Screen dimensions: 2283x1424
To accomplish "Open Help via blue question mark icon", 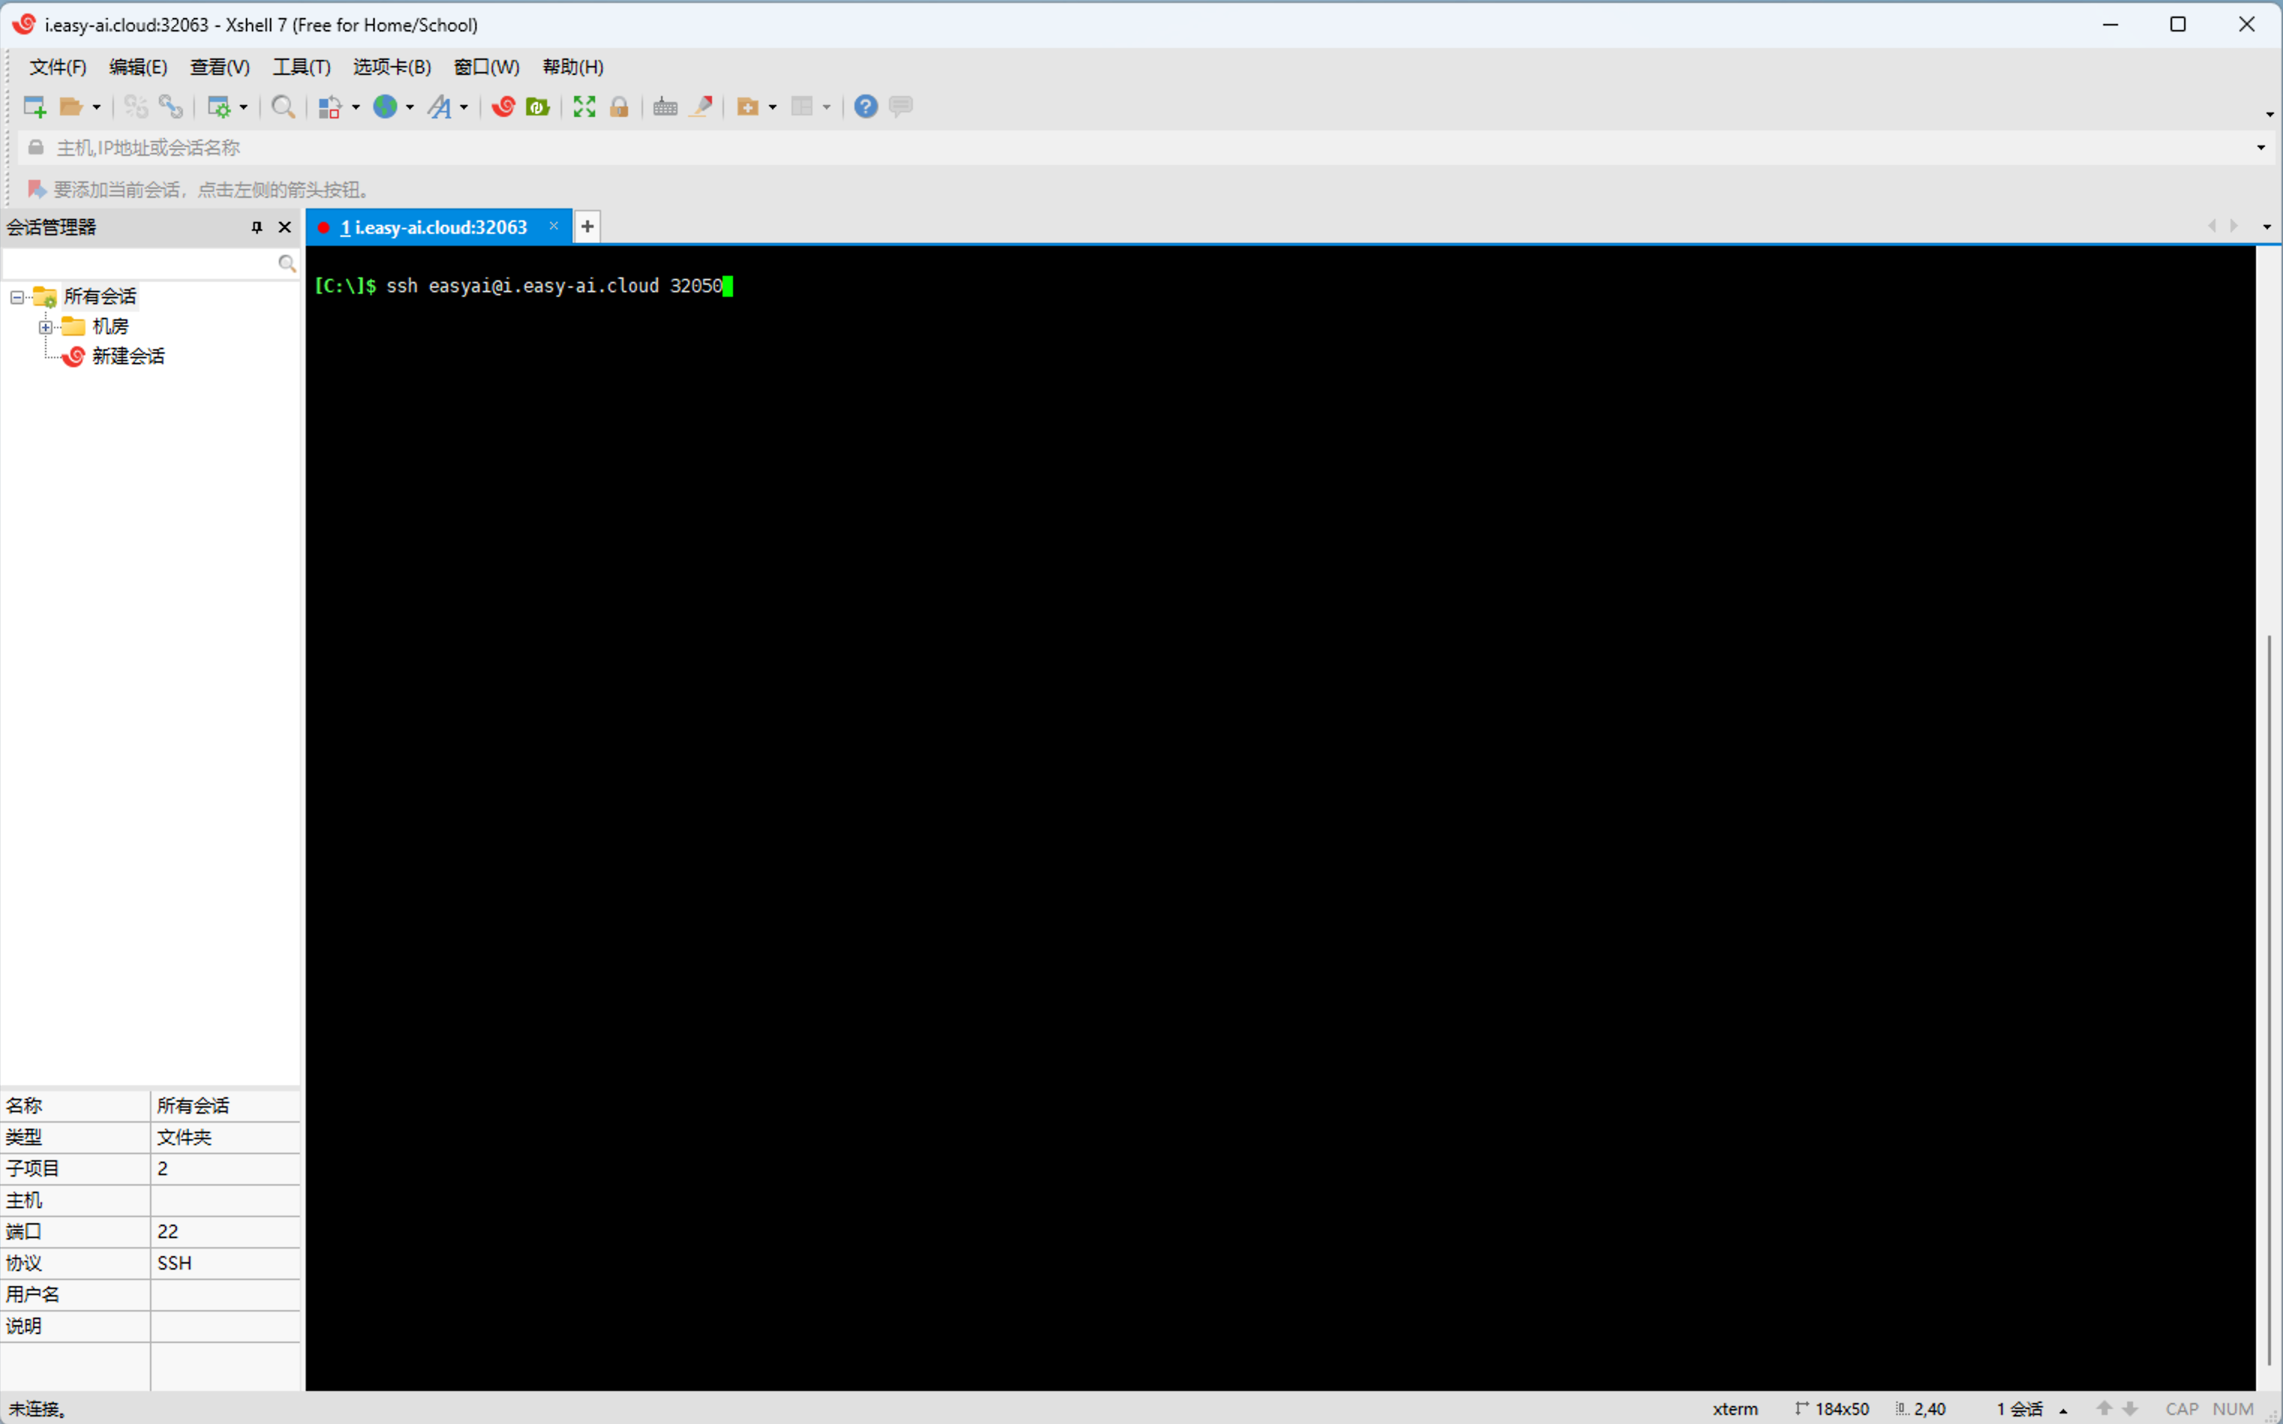I will (x=866, y=106).
